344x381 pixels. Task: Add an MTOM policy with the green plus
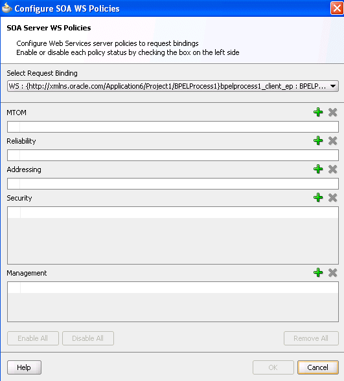coord(318,113)
